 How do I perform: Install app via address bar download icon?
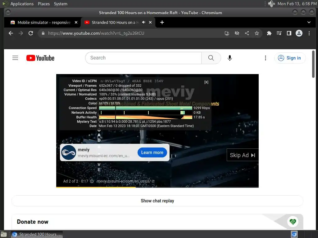click(227, 33)
